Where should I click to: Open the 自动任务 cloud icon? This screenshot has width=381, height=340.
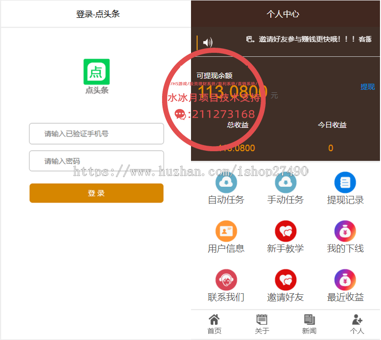pos(226,183)
